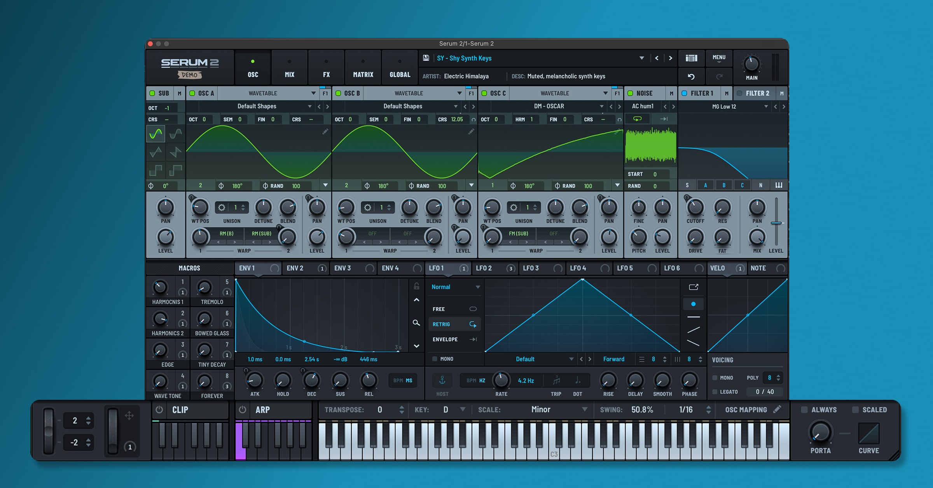The image size is (933, 488).
Task: Select the square sub waveform shape
Action: (156, 170)
